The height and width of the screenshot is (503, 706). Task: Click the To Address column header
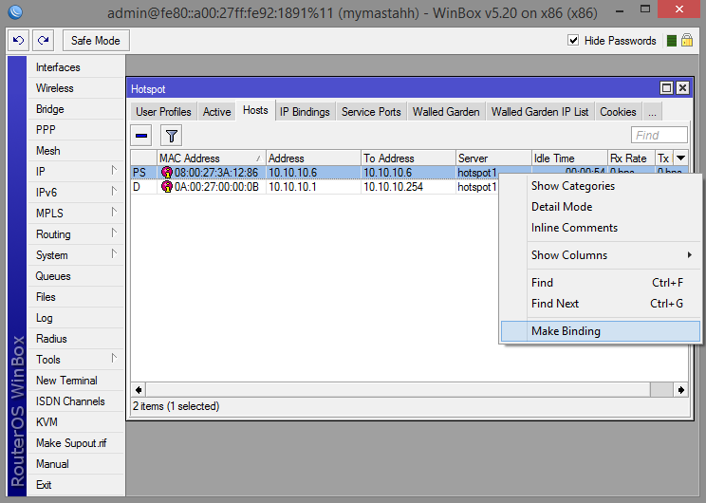408,158
